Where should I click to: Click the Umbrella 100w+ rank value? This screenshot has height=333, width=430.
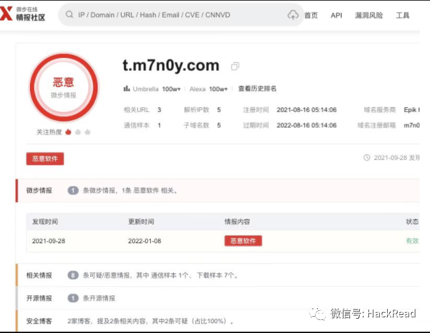[x=171, y=89]
